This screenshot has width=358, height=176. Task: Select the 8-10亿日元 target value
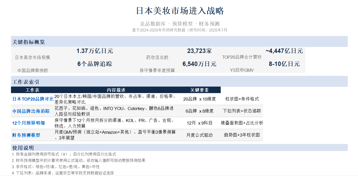(x=284, y=64)
